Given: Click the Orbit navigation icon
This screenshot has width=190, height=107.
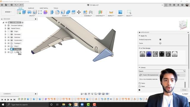Looking at the screenshot, I should coord(82,94).
